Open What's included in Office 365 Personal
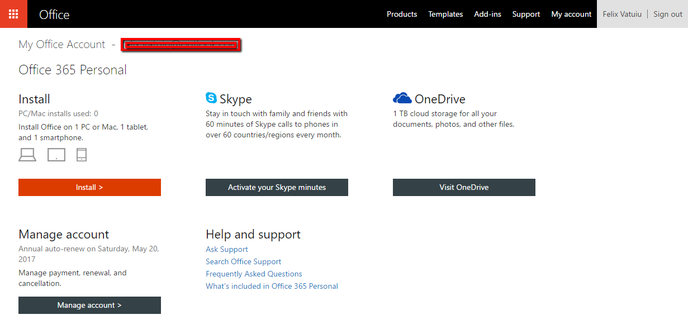The image size is (688, 329). click(x=272, y=287)
